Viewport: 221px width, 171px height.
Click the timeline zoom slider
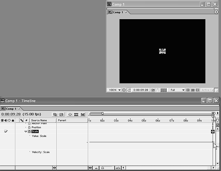pyautogui.click(x=103, y=168)
